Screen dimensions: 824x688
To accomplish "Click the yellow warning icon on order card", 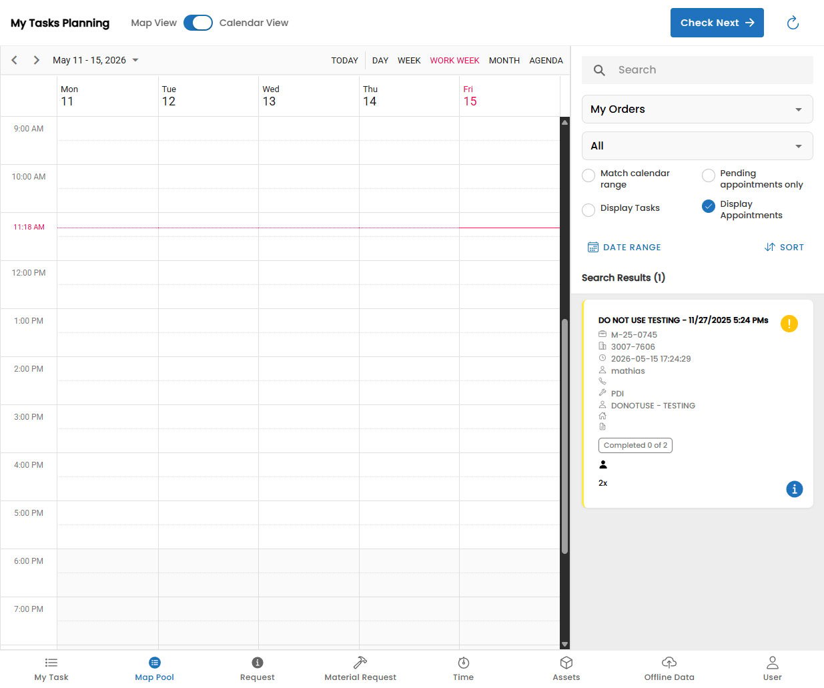I will (x=789, y=324).
